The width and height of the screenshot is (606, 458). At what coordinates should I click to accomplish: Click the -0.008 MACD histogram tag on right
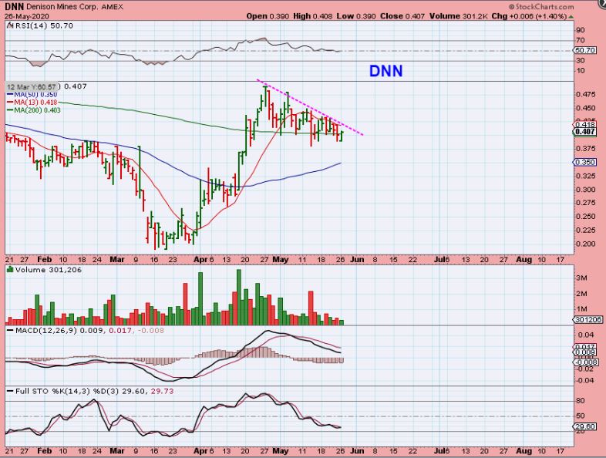tap(585, 362)
